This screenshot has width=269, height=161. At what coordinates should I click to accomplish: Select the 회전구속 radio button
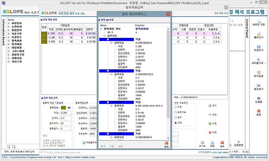(175, 112)
